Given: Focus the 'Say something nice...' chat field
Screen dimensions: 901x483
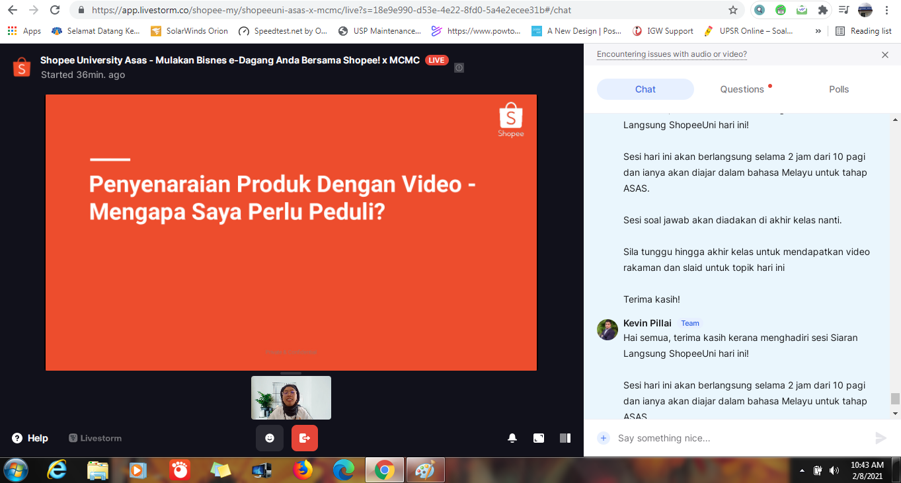Looking at the screenshot, I should pyautogui.click(x=740, y=438).
